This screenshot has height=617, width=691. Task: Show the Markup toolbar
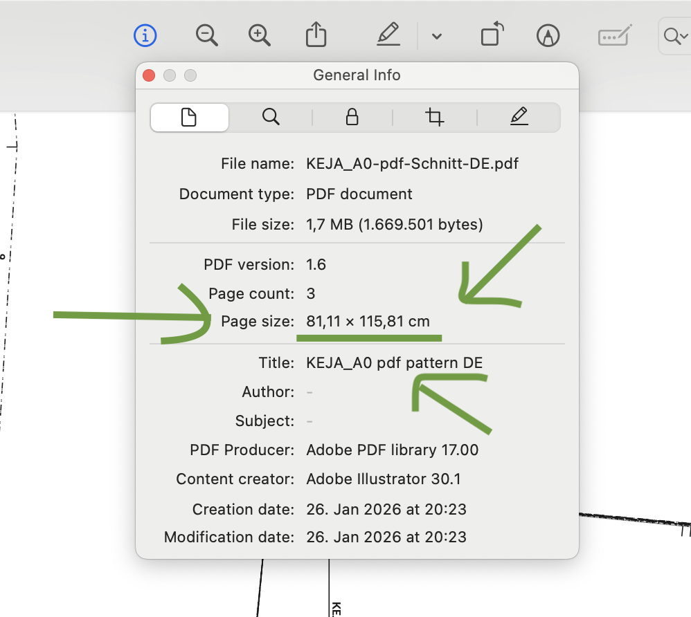point(548,36)
